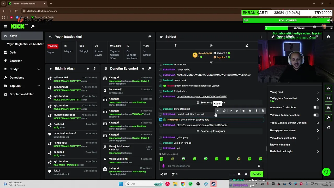Click the reply arrow icon in message toolbar
This screenshot has height=188, width=334.
(250, 111)
